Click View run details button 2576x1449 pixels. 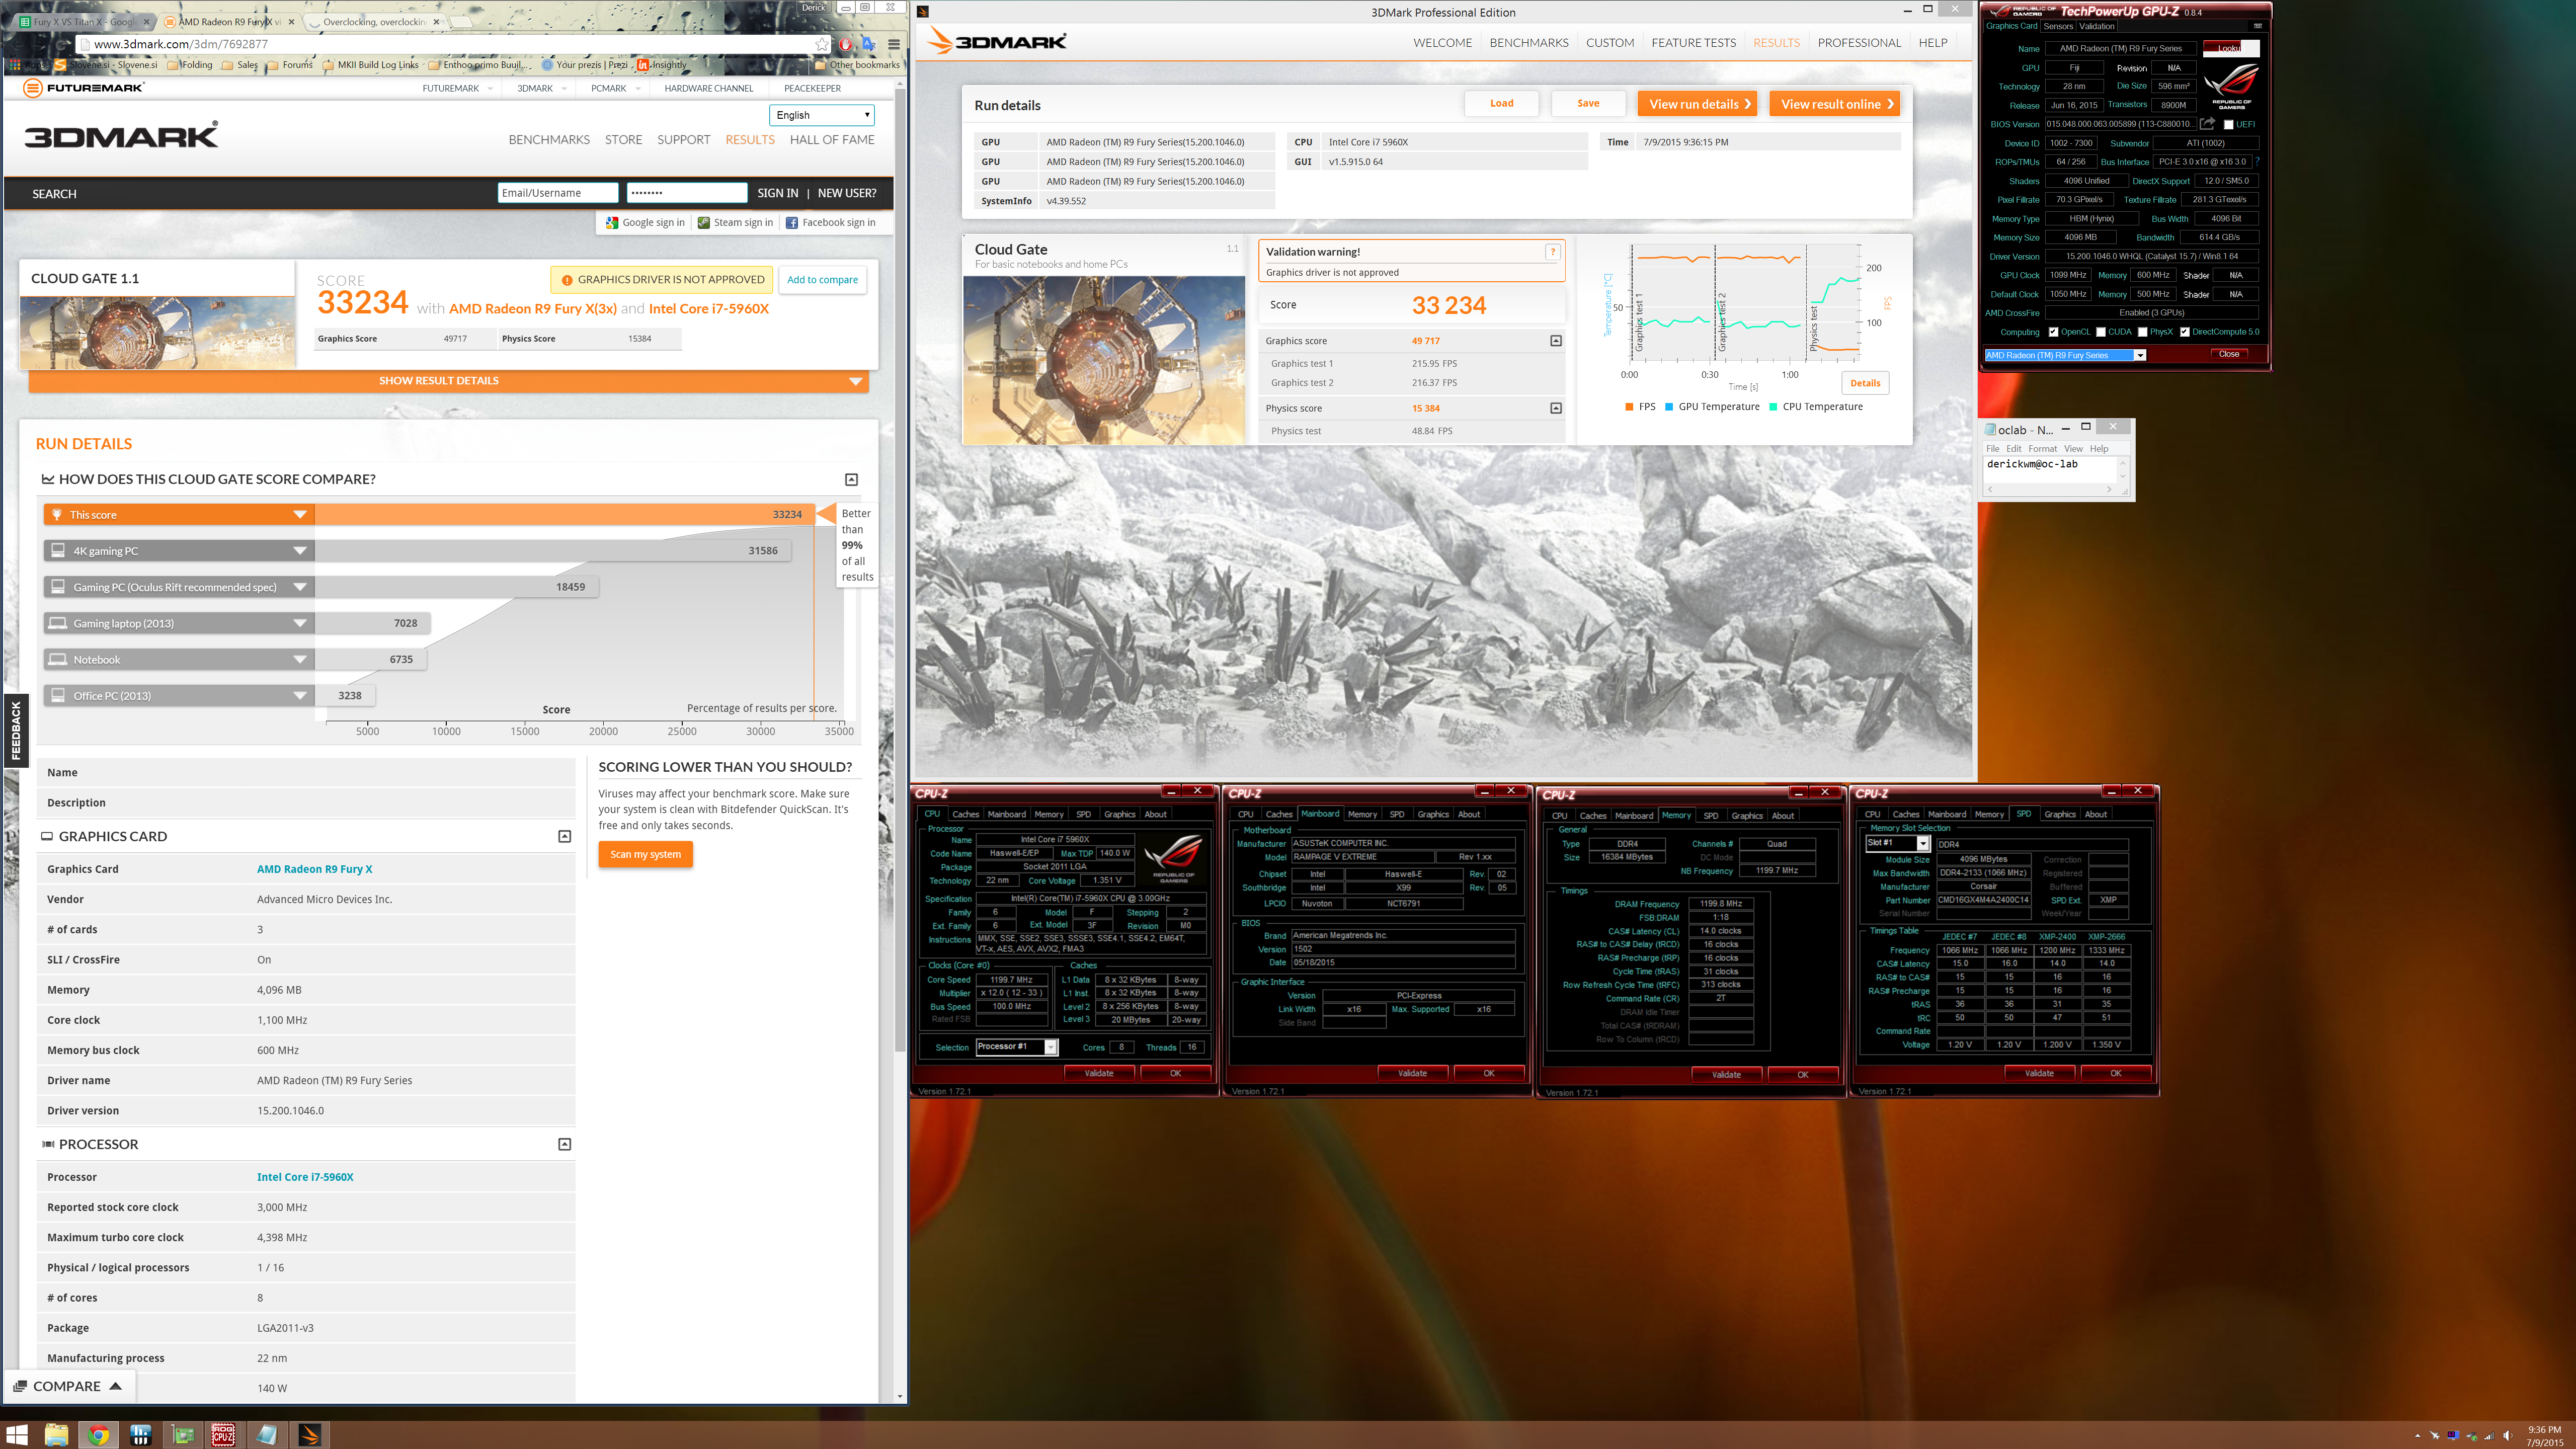(1696, 104)
